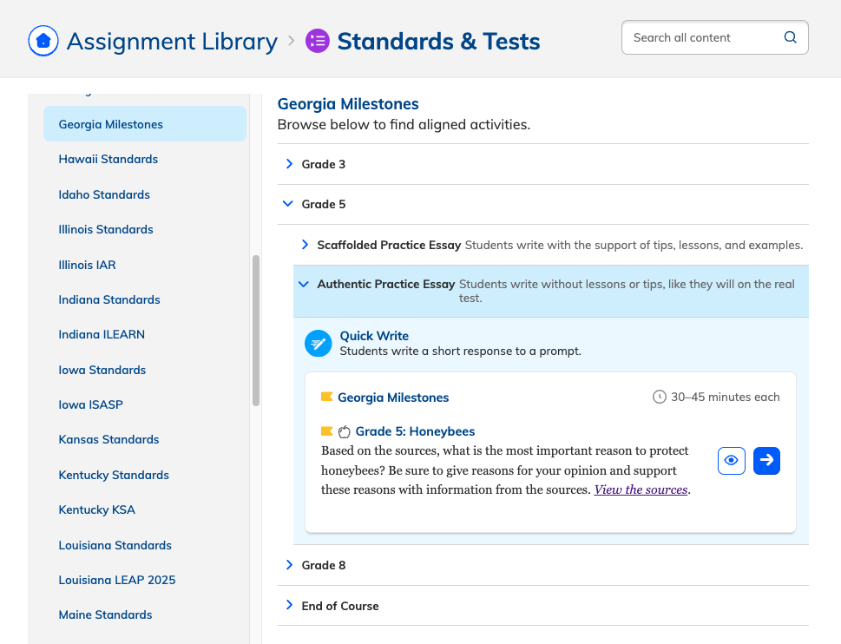Click the Georgia Milestones main page heading
This screenshot has height=644, width=841.
tap(347, 104)
